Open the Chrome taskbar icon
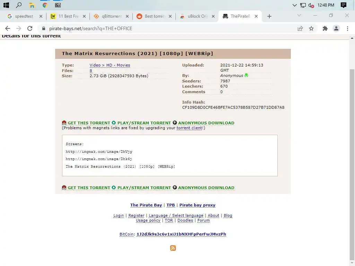 [x=45, y=5]
